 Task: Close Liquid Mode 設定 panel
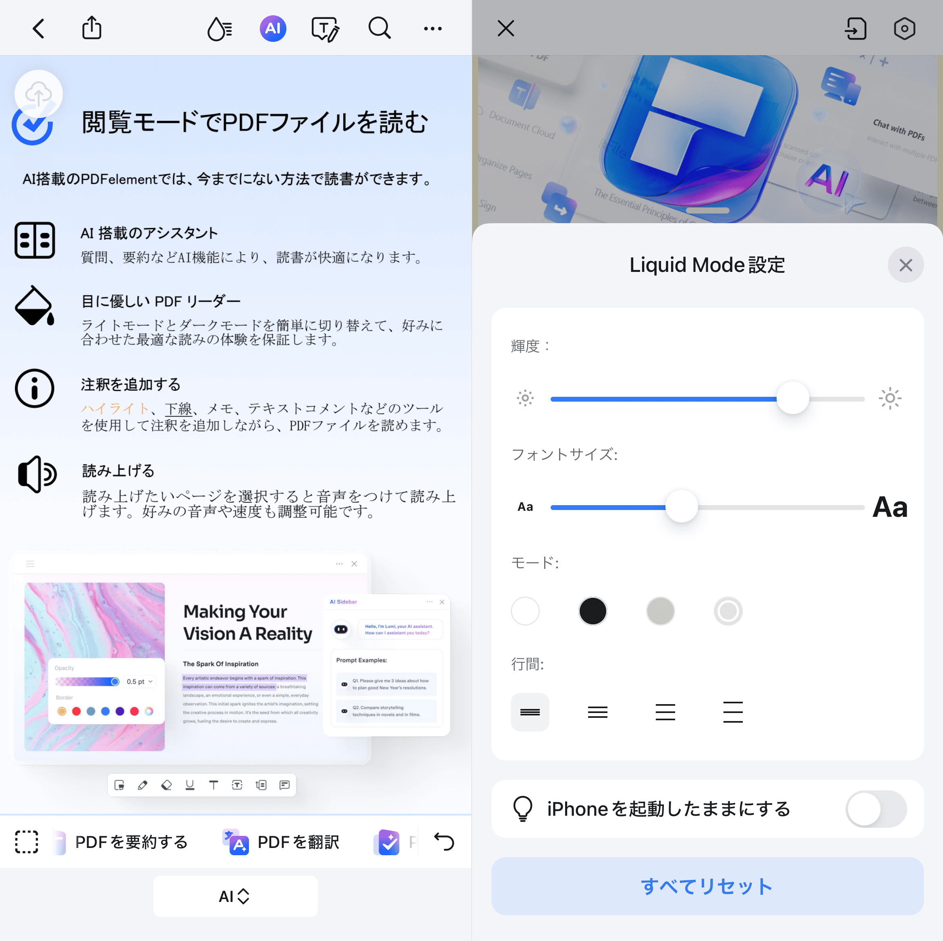[x=907, y=265]
